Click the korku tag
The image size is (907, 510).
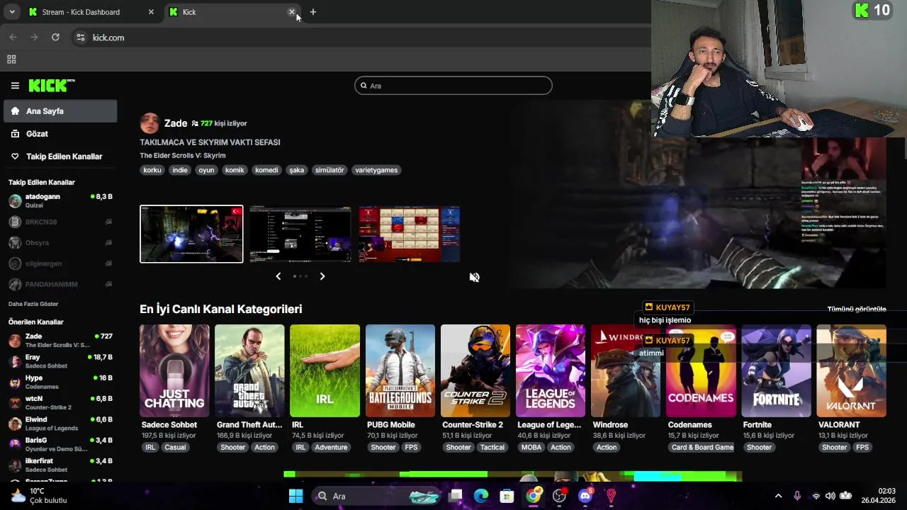[x=152, y=170]
